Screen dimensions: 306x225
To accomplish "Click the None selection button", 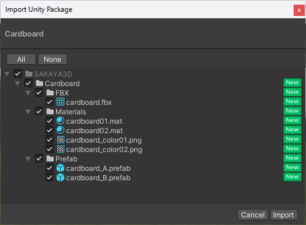I will point(52,59).
